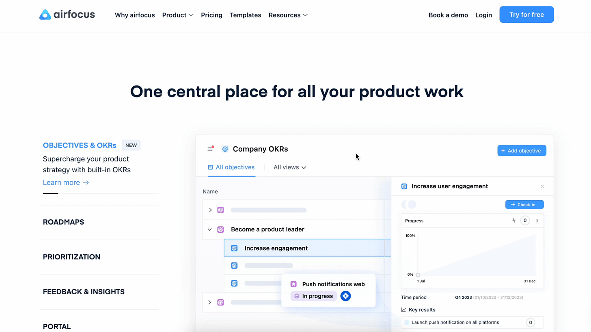Click the Name column header
This screenshot has height=332, width=591.
[210, 191]
